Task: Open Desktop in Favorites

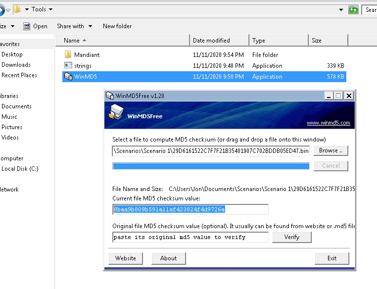Action: click(x=12, y=54)
